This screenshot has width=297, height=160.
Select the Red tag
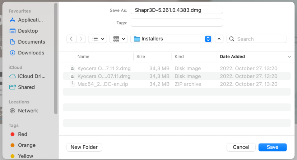coord(23,134)
